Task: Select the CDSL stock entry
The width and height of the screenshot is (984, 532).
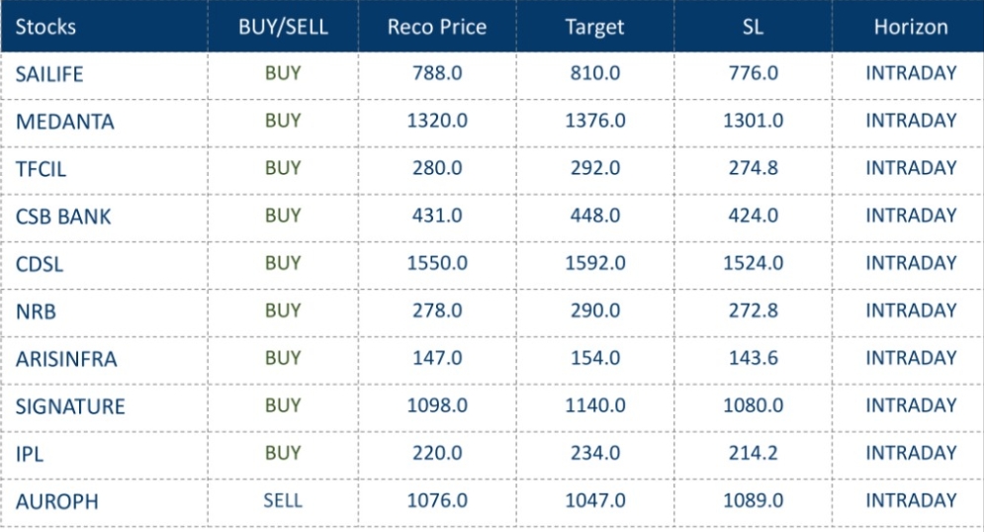Action: 40,264
